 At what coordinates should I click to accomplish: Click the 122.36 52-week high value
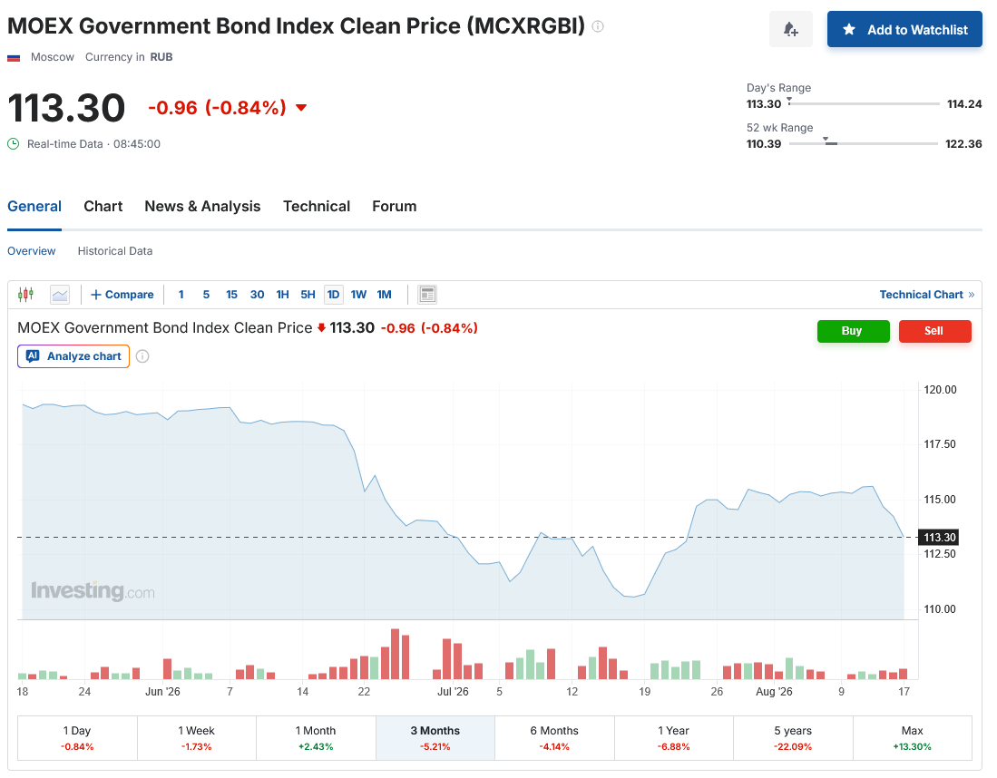(963, 143)
